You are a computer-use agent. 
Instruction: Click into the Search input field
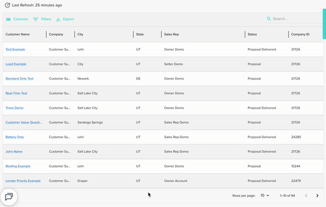tap(292, 19)
